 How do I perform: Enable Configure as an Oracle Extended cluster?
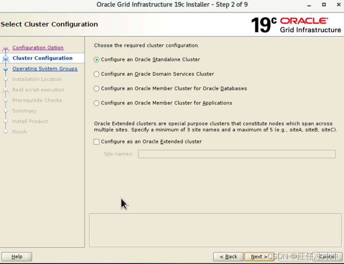tap(96, 141)
